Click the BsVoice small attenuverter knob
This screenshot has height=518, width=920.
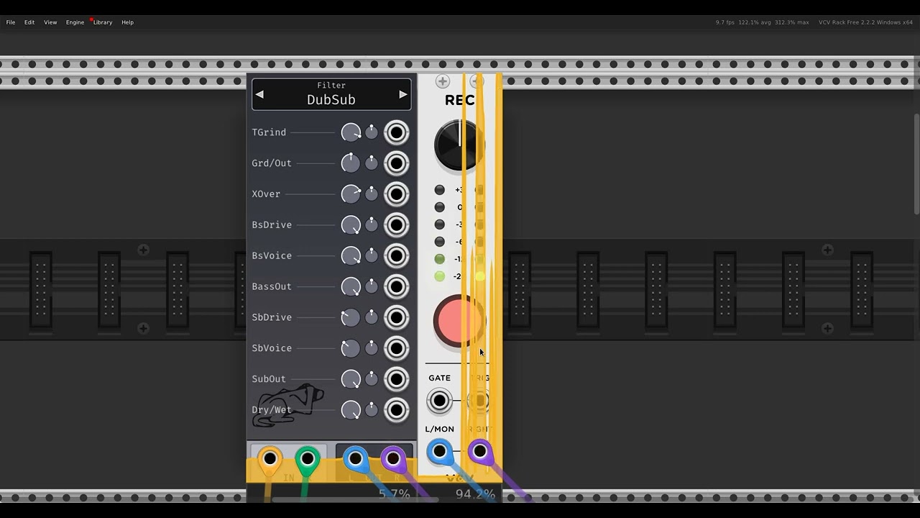click(372, 255)
